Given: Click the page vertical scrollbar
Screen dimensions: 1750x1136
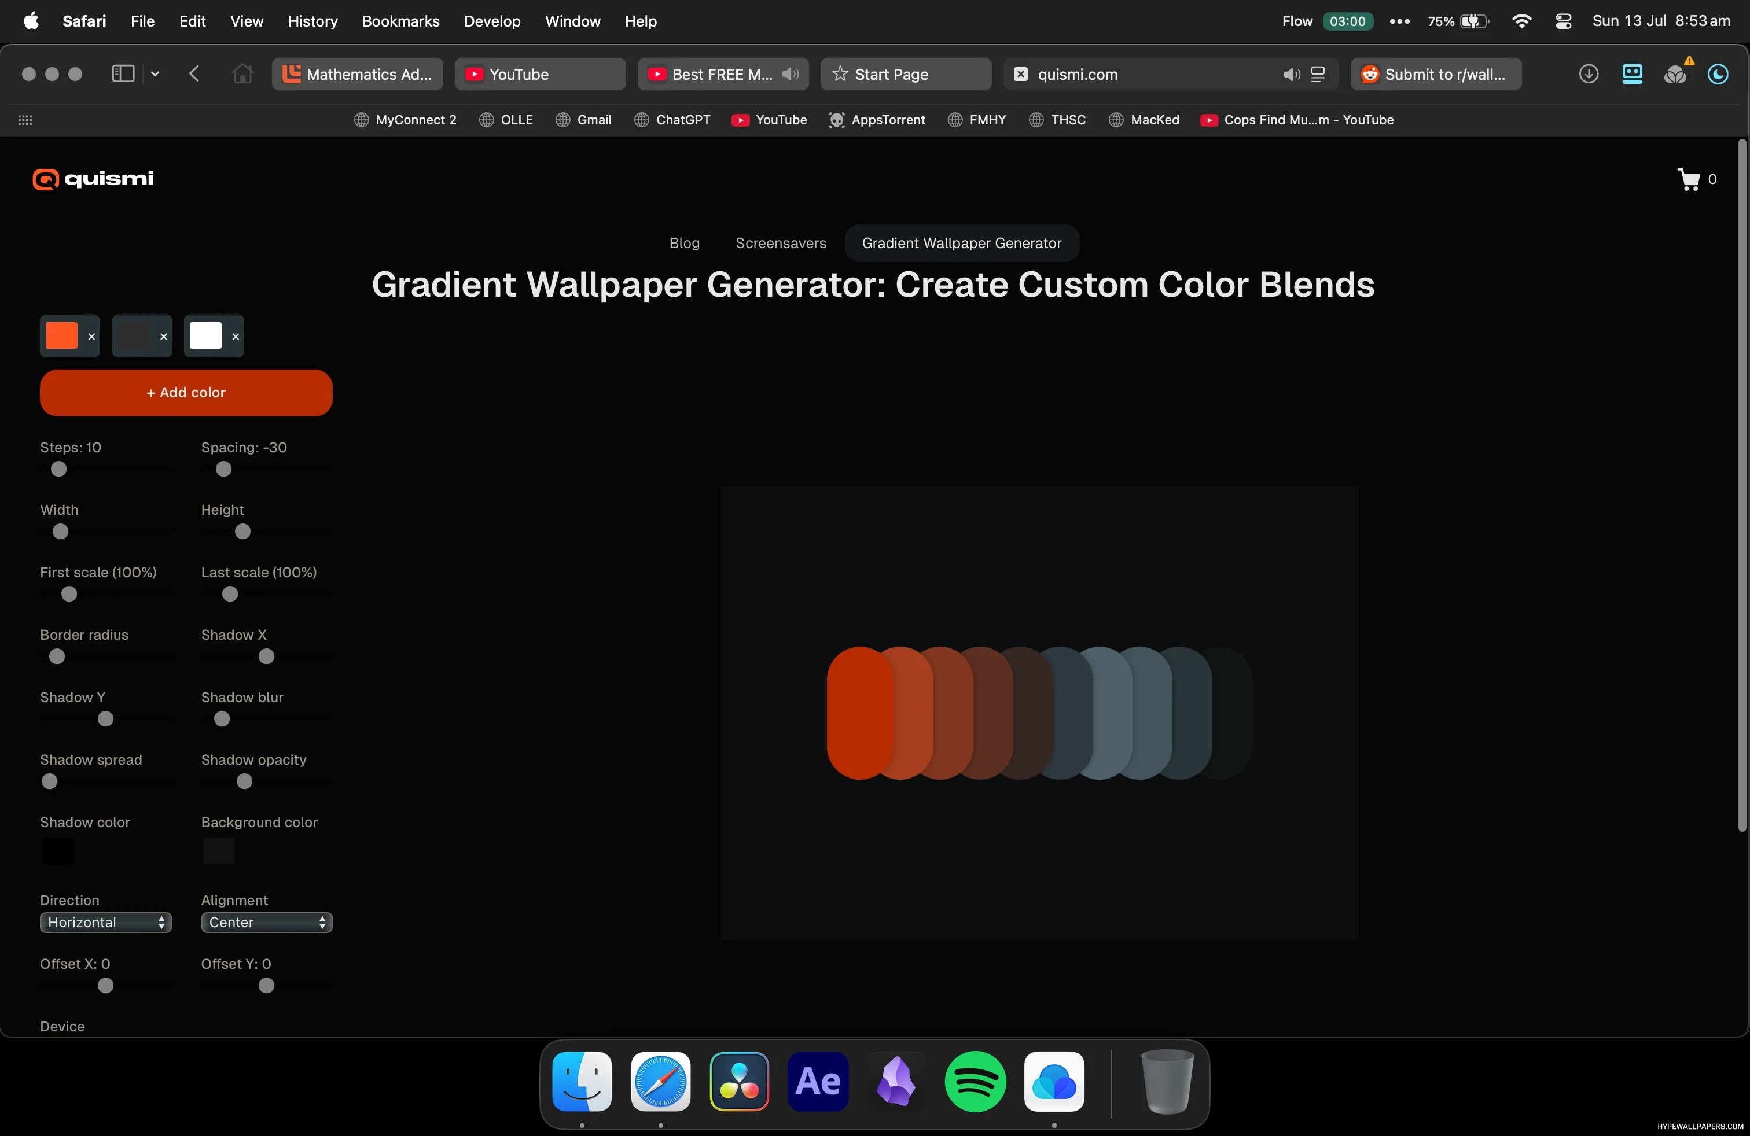Looking at the screenshot, I should 1742,485.
